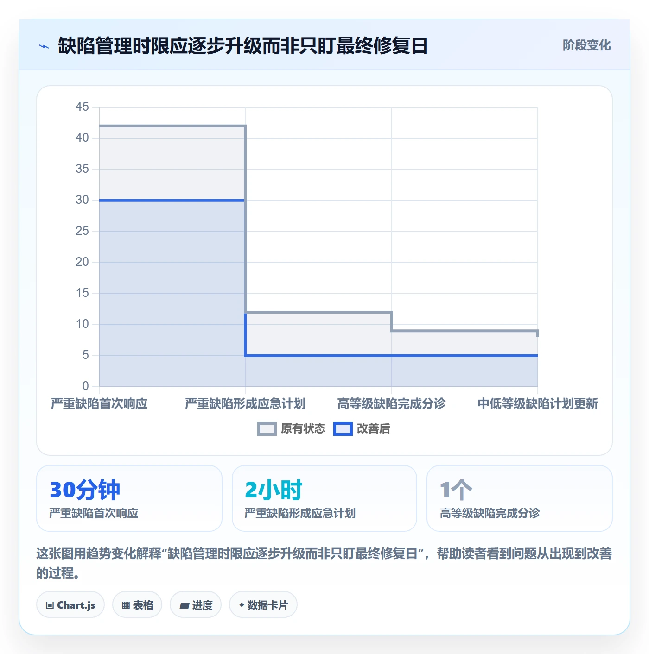Open the 2小时 stat card

(324, 498)
